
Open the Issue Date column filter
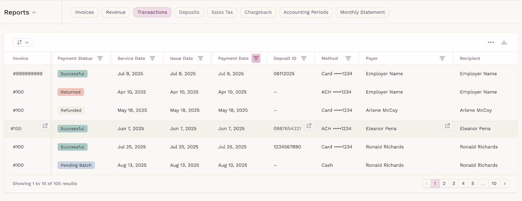200,59
